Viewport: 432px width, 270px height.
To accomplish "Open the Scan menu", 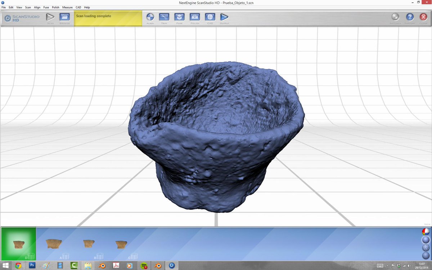I will 28,7.
